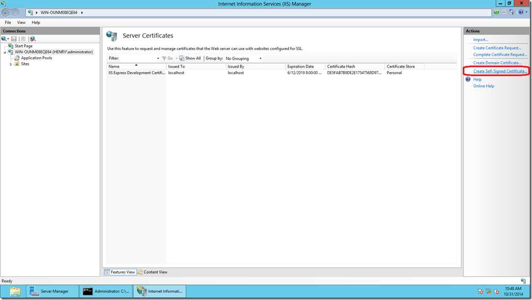The height and width of the screenshot is (300, 532).
Task: Click the Create New Connection globe icon
Action: point(4,39)
